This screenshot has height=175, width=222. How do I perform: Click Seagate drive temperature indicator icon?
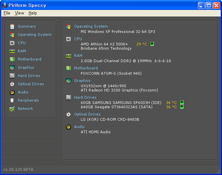point(182,107)
